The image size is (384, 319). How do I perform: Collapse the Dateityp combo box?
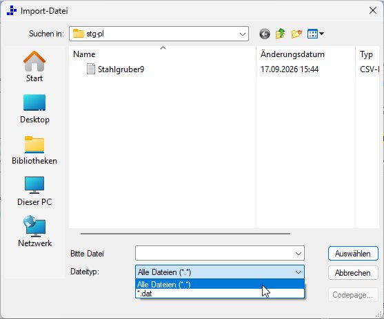click(299, 272)
